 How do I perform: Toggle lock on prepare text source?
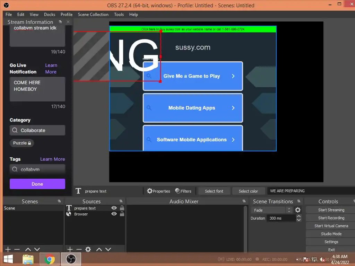[122, 208]
